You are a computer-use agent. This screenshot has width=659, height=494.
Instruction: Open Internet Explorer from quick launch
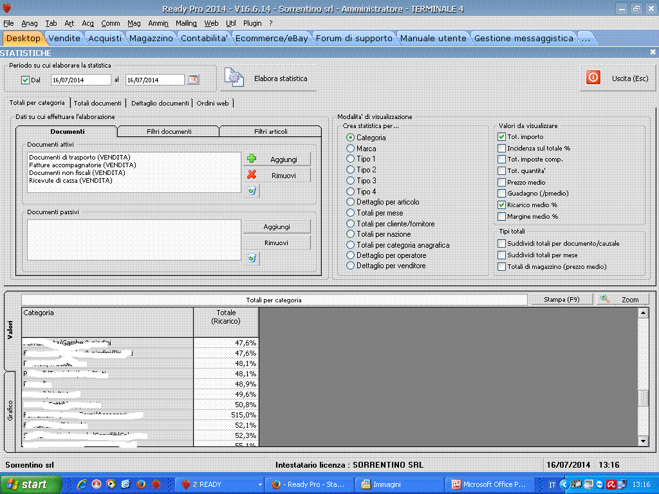[82, 484]
